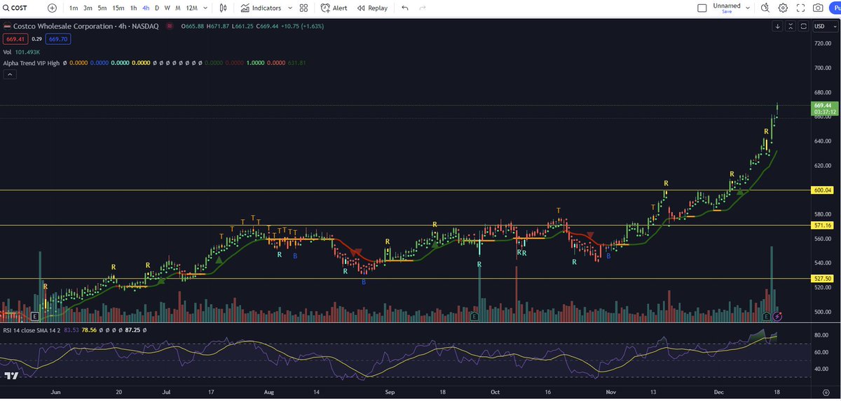Image resolution: width=841 pixels, height=401 pixels.
Task: Click the TradingView logo
Action: 11,377
